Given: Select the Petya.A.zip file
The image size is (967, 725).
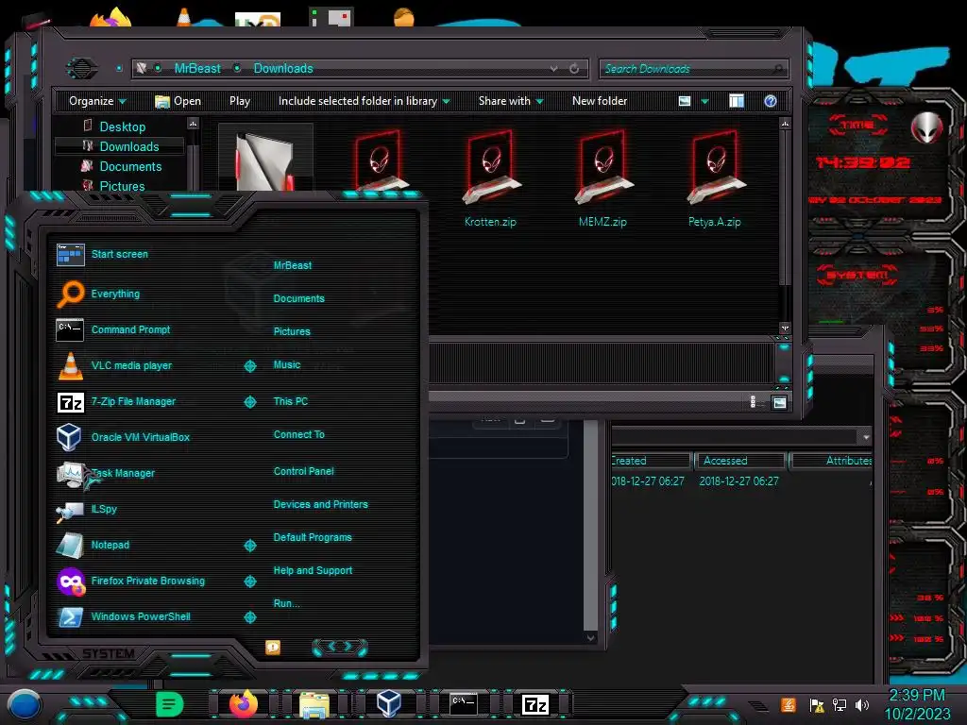Looking at the screenshot, I should pos(715,178).
